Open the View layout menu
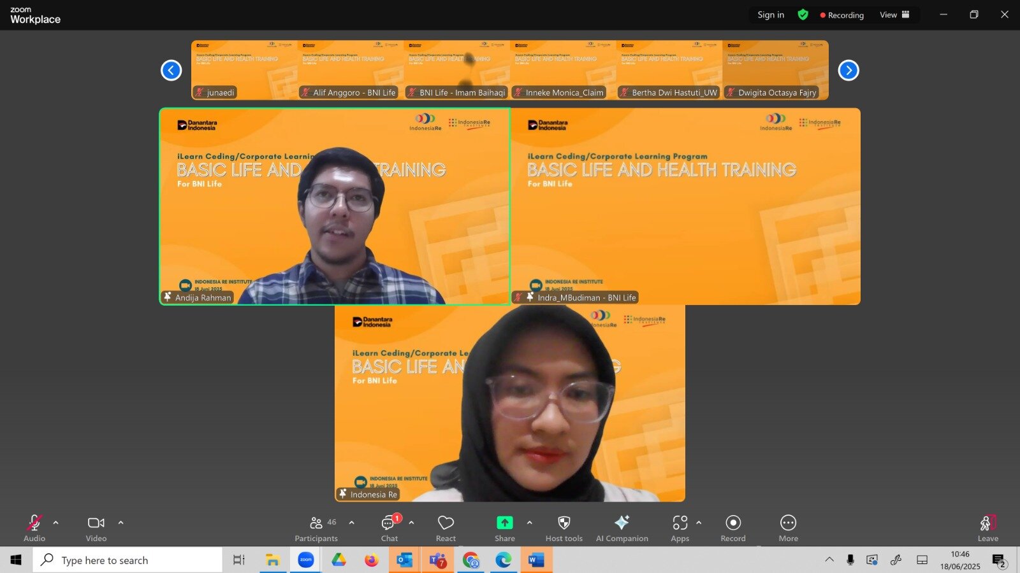 (x=894, y=15)
